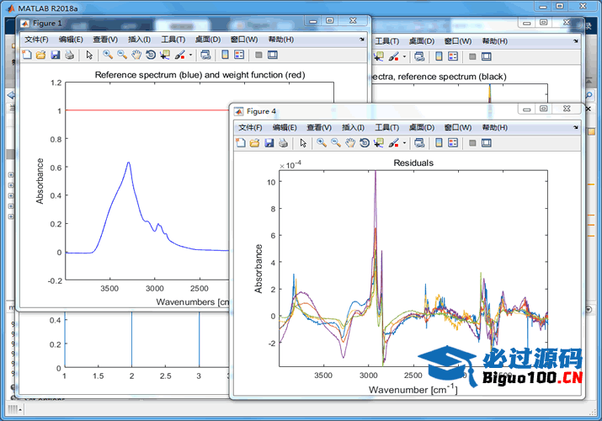Choose Rotate 3D tool in Figure 4

[365, 143]
